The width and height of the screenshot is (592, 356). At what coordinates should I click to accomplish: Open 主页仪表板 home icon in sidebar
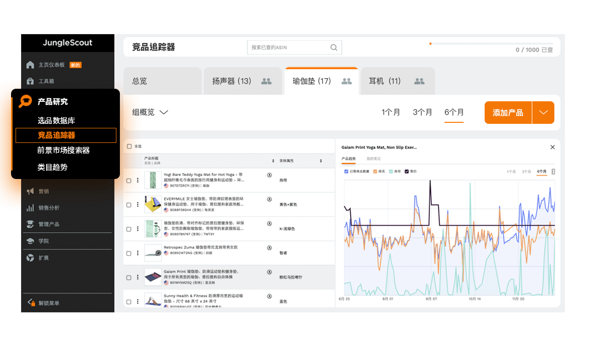coord(30,65)
